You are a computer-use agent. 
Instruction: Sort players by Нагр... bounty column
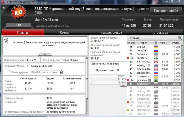point(164,43)
